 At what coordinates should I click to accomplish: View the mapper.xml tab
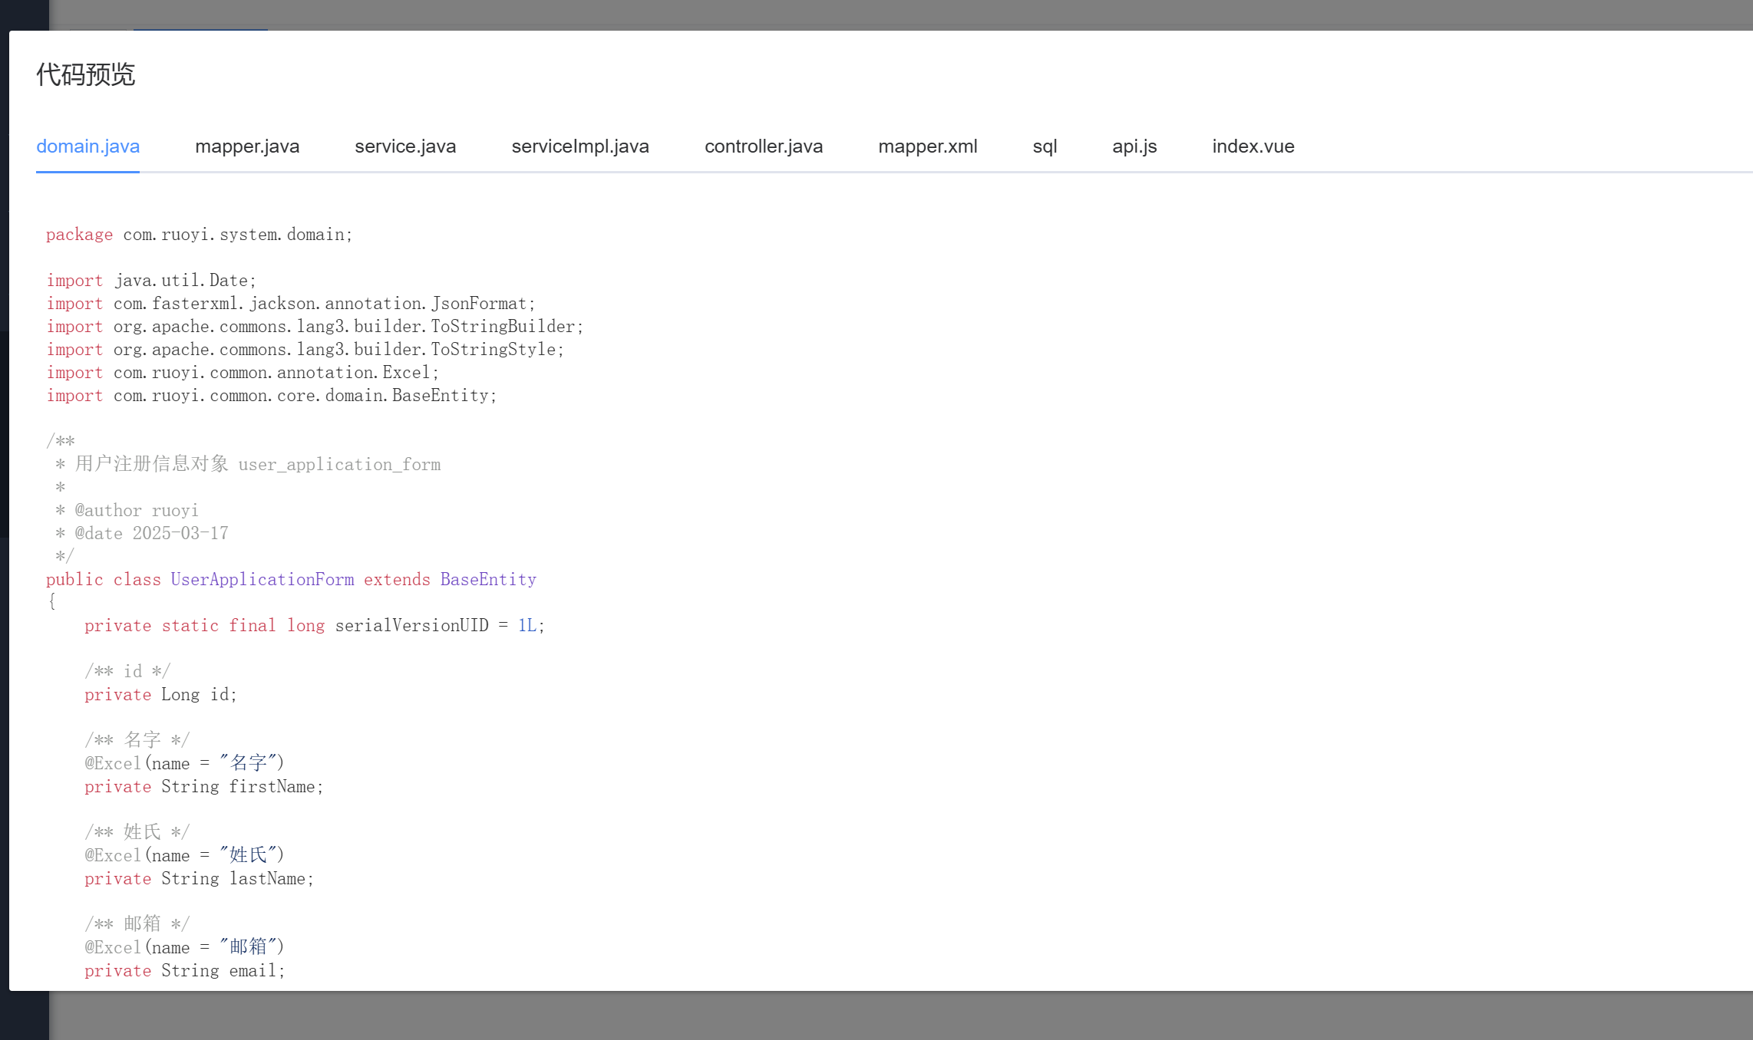click(x=927, y=146)
